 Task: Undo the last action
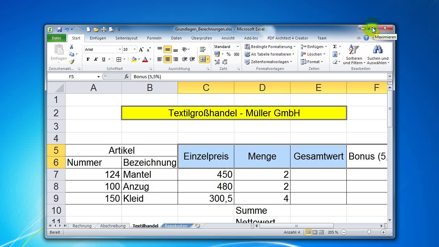click(67, 30)
